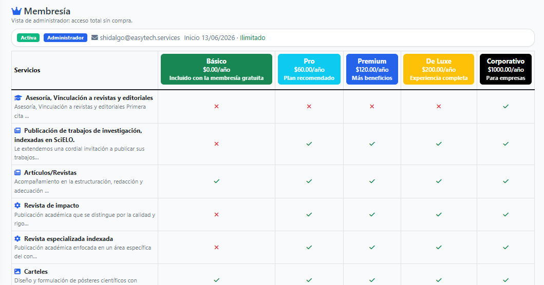Click the newspaper icon for Artículos/Revistas

(17, 172)
